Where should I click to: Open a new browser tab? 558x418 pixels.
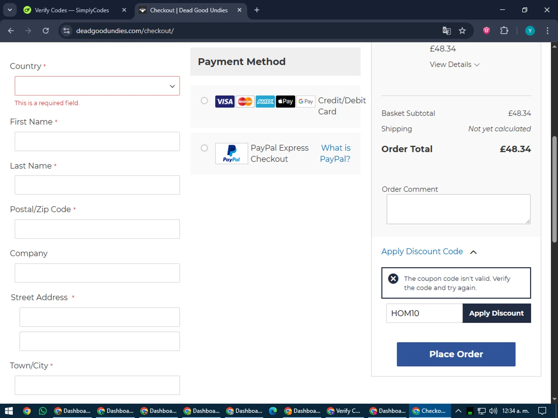[x=257, y=10]
